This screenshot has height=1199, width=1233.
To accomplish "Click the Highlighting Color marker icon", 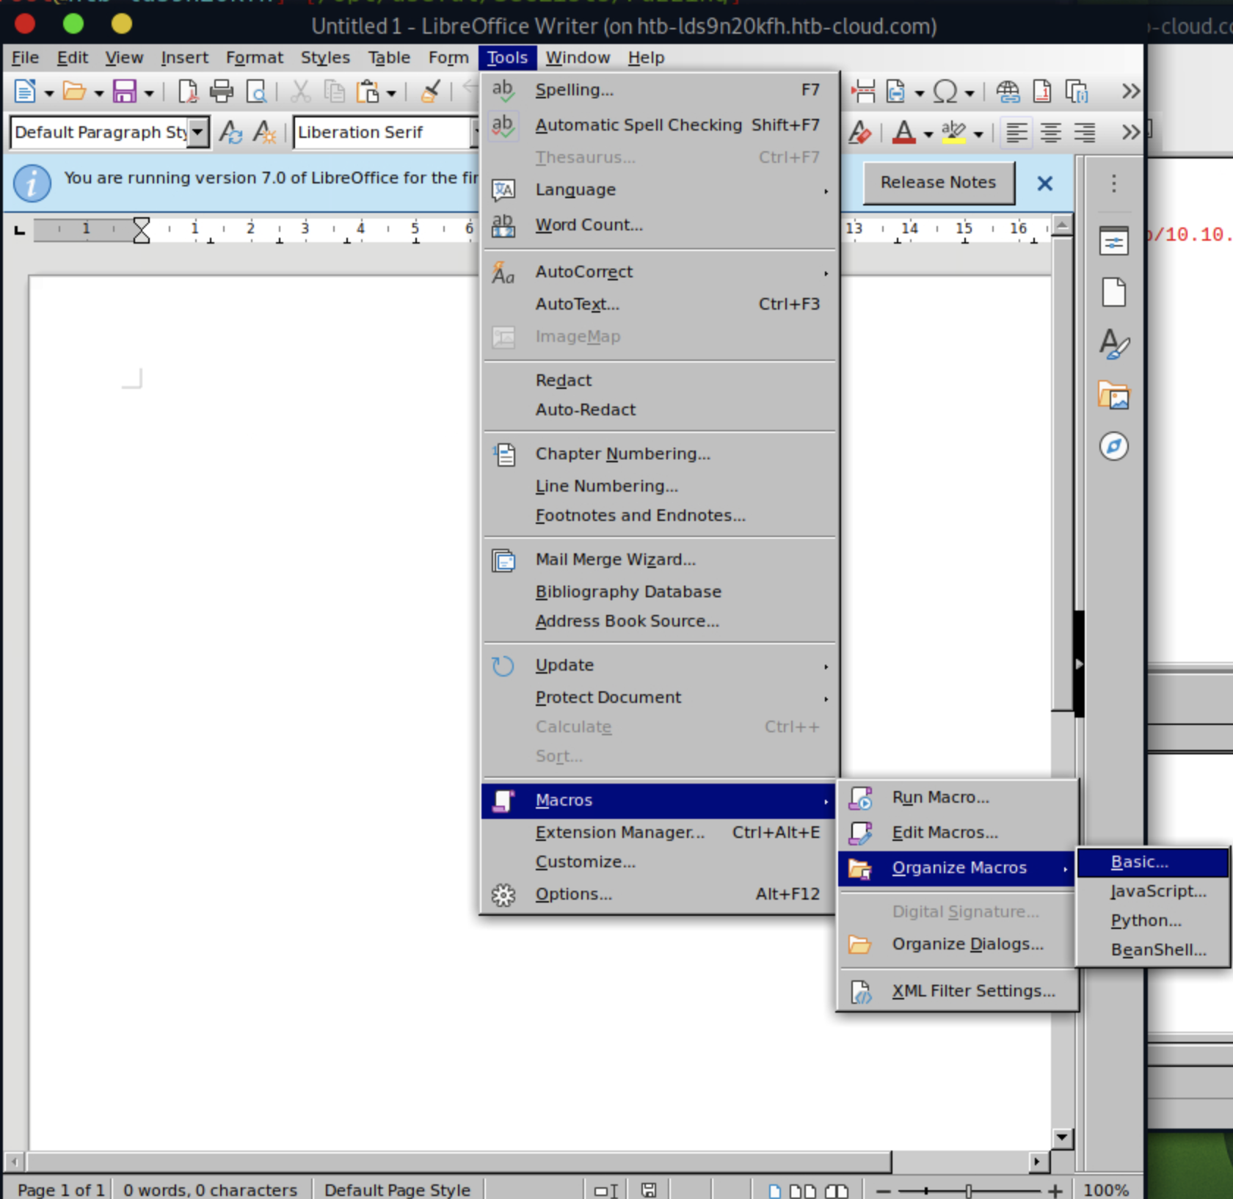I will point(953,133).
